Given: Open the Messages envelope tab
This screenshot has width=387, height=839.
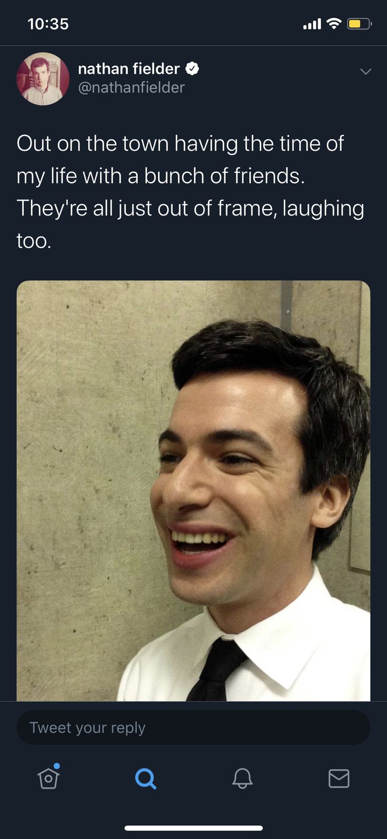Looking at the screenshot, I should coord(339,778).
